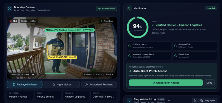Click the AI Badge Verification overlay label

click(70, 30)
